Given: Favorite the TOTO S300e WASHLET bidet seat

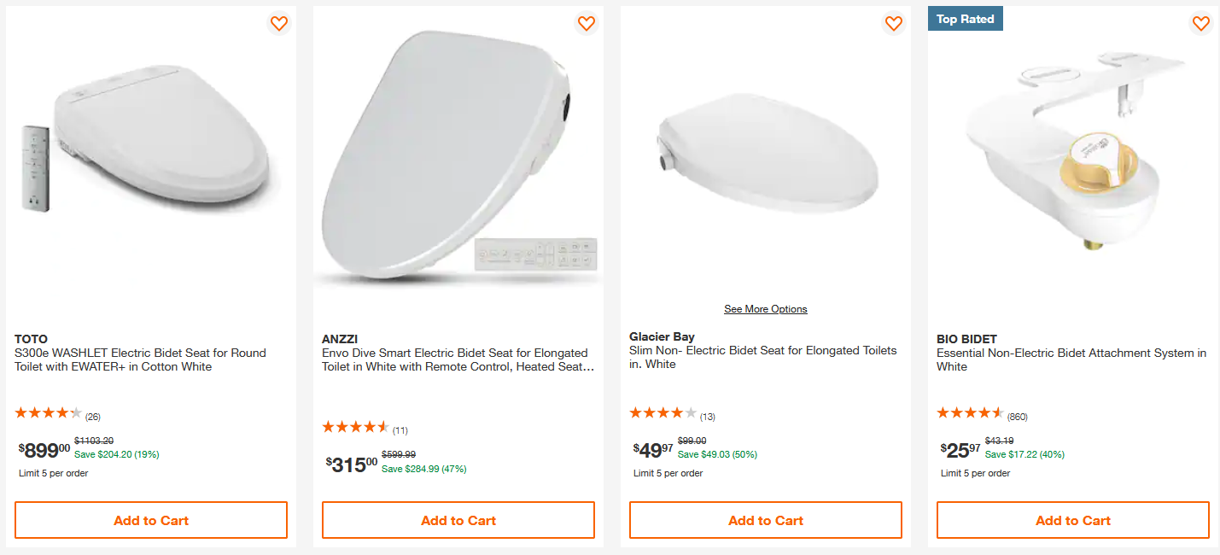Looking at the screenshot, I should click(279, 24).
